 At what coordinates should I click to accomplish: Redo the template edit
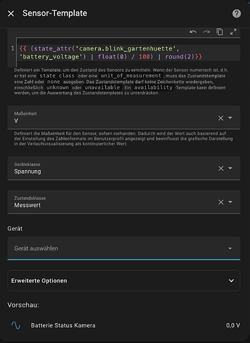[207, 32]
